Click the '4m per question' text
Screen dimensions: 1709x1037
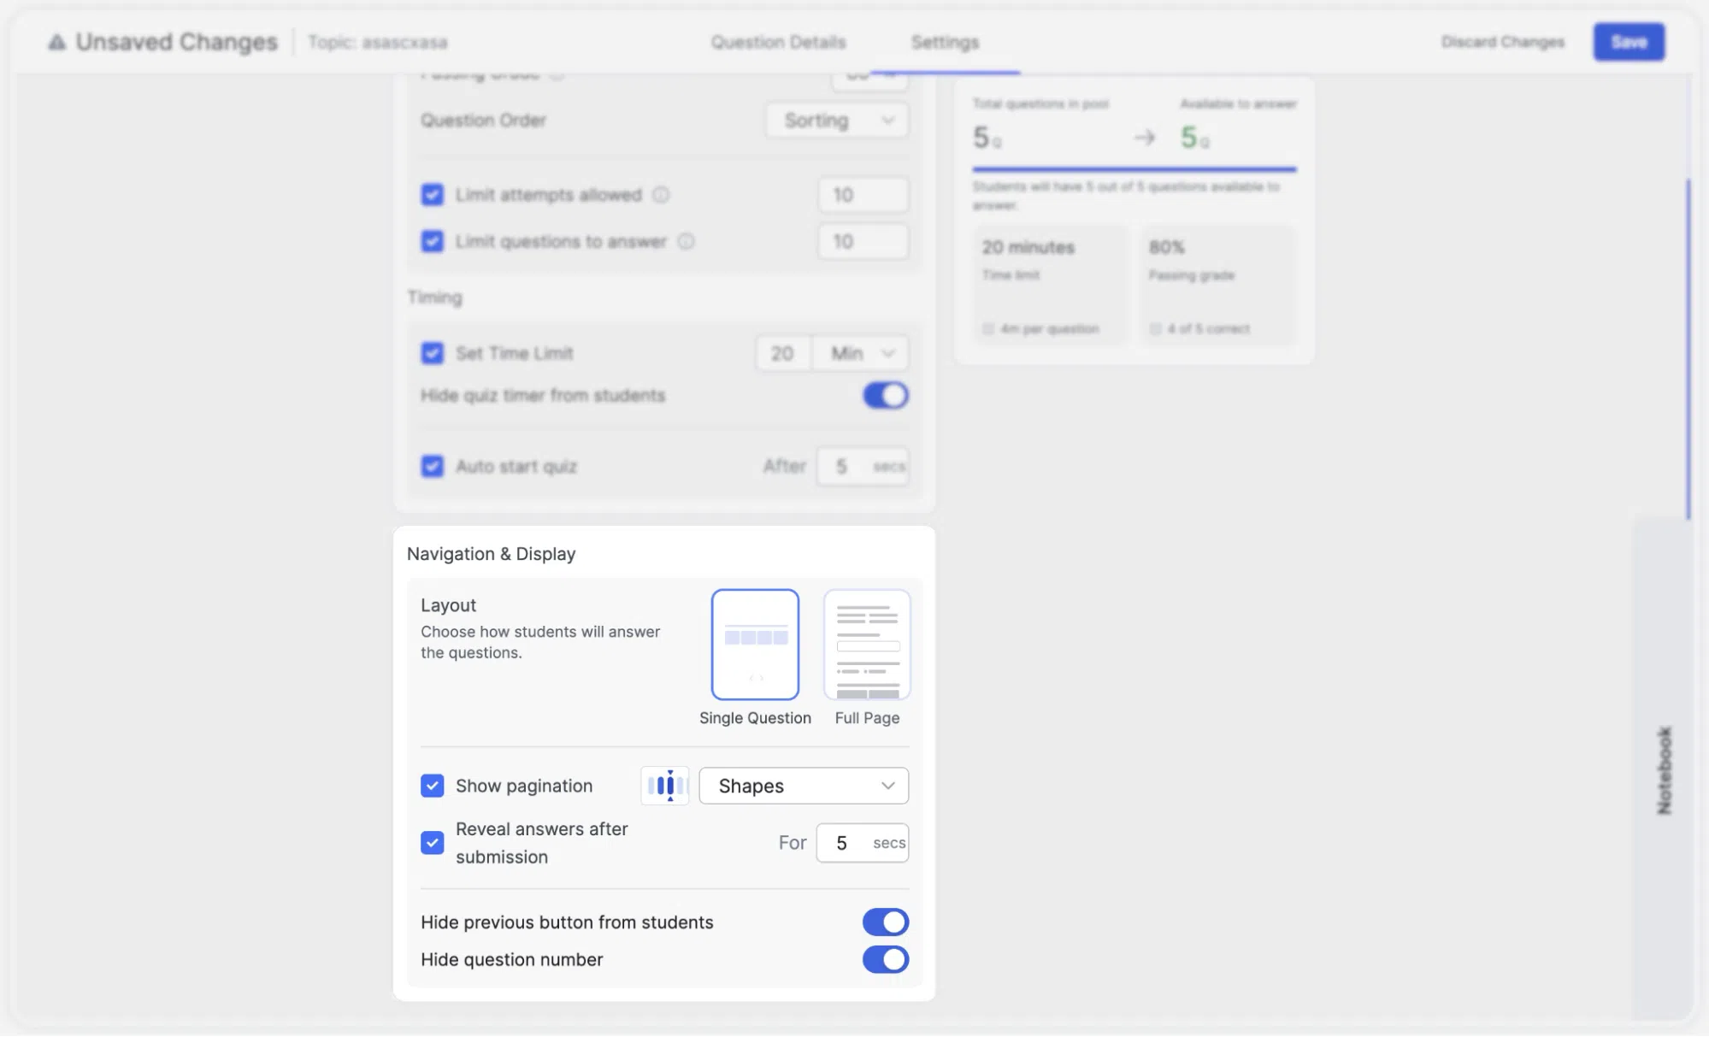1049,329
